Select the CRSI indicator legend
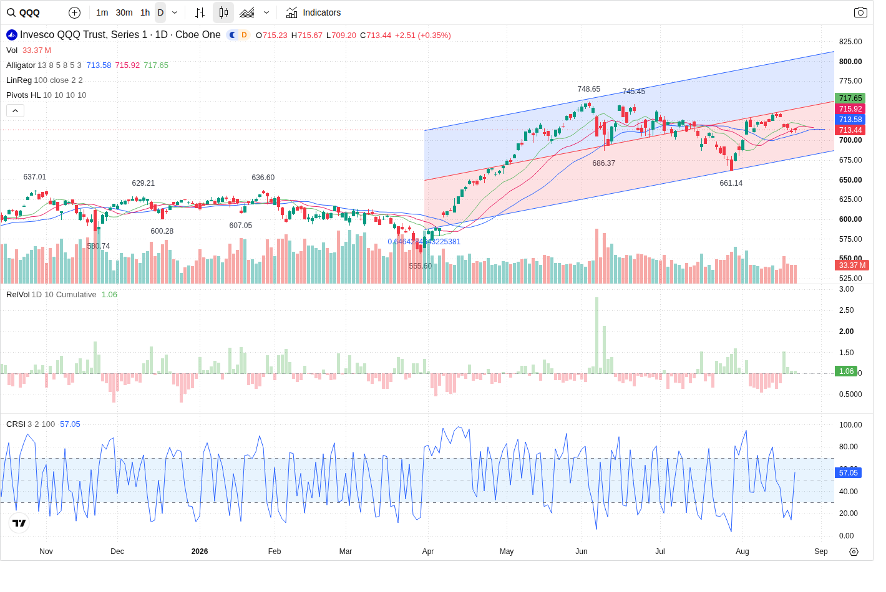 (16, 424)
